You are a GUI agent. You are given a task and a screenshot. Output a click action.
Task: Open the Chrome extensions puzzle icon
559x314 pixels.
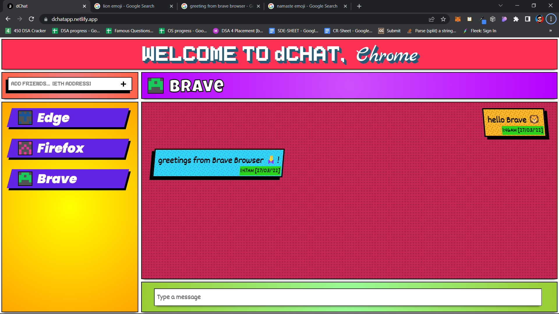click(x=516, y=19)
